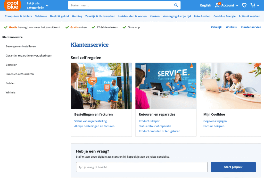The image size is (264, 179).
Task: Open Coolblue Energie category
Action: (x=225, y=16)
